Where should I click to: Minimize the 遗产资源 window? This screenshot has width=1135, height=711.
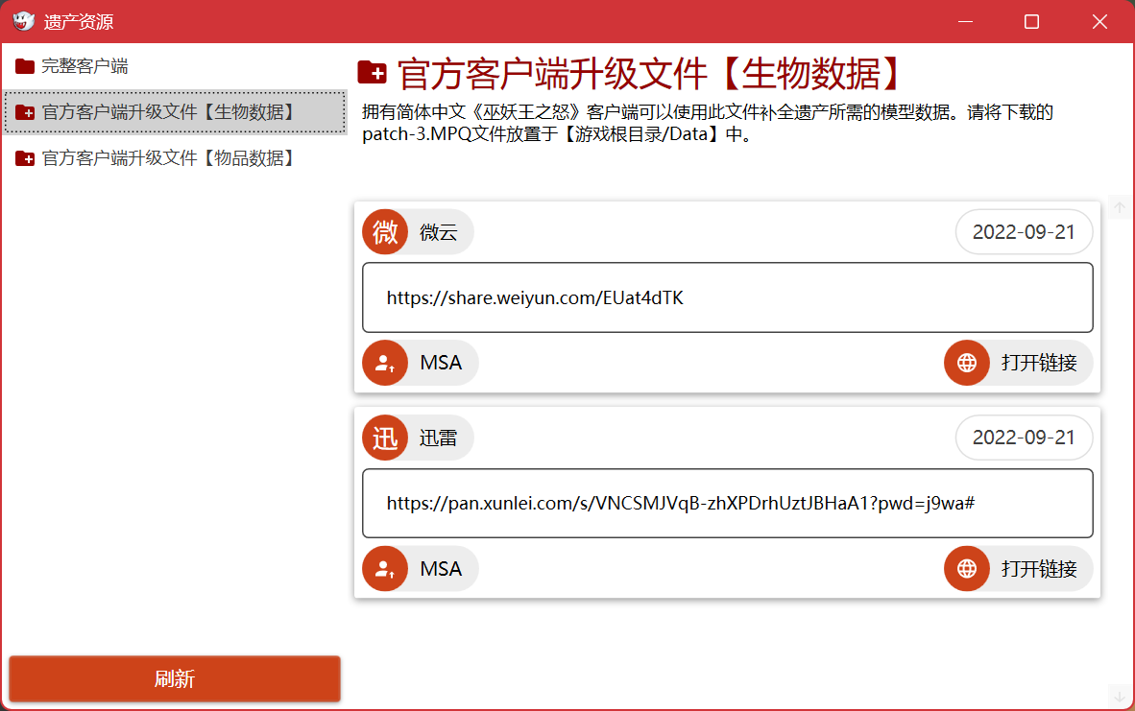966,22
